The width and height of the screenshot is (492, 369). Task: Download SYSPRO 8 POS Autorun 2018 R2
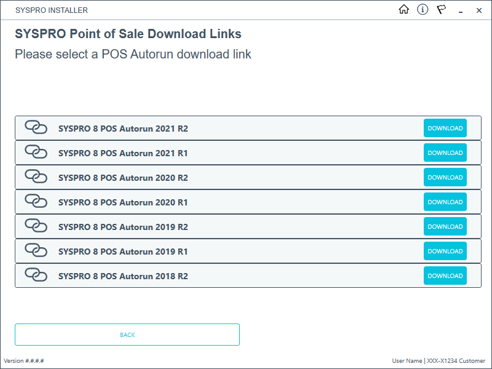pos(445,276)
